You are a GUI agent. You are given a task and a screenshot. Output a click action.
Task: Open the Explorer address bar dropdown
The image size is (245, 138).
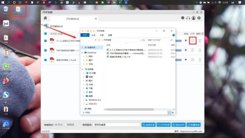[141, 40]
